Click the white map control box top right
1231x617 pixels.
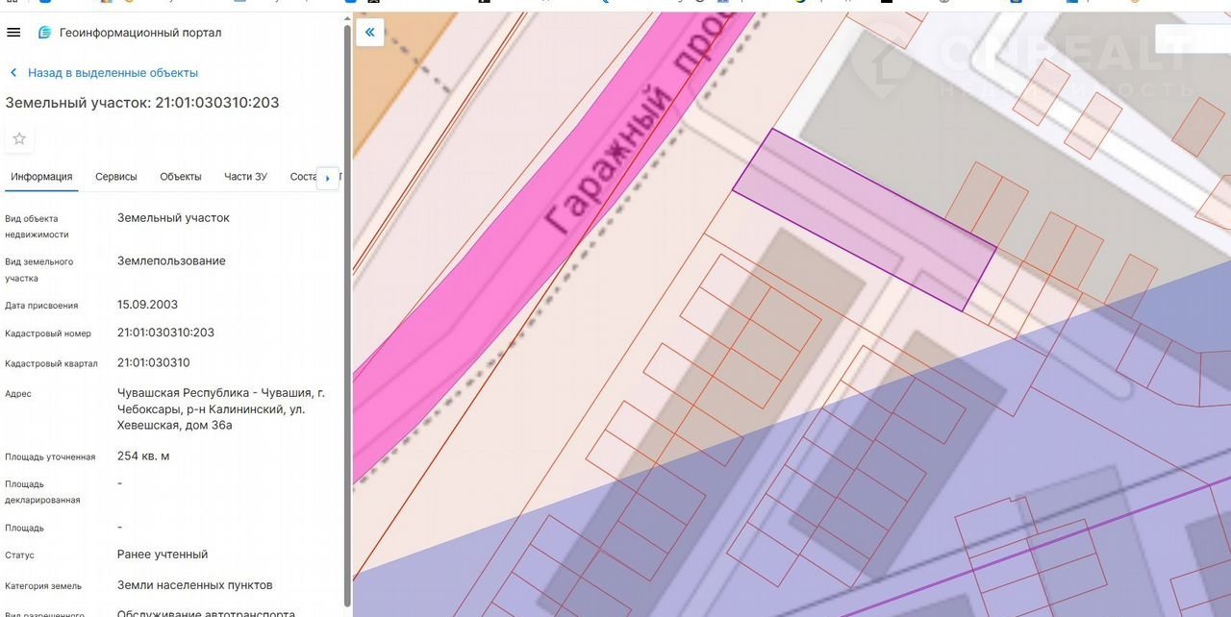tap(1172, 40)
